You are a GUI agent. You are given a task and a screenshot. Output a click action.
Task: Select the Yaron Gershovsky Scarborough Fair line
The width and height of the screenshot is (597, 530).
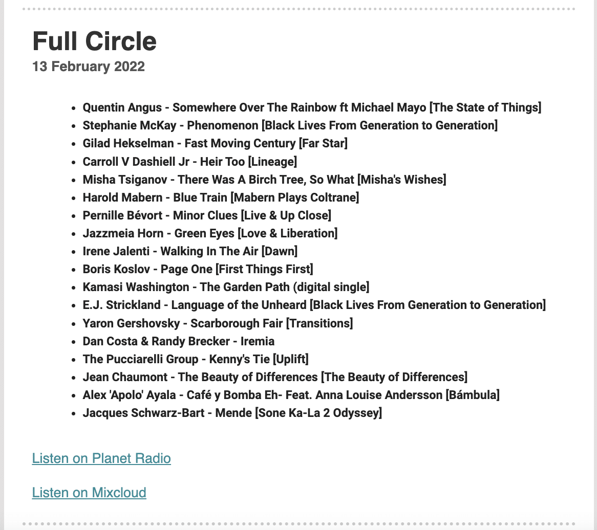[x=218, y=323]
